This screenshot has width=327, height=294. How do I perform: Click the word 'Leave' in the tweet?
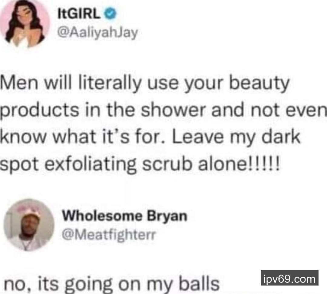click(x=197, y=137)
